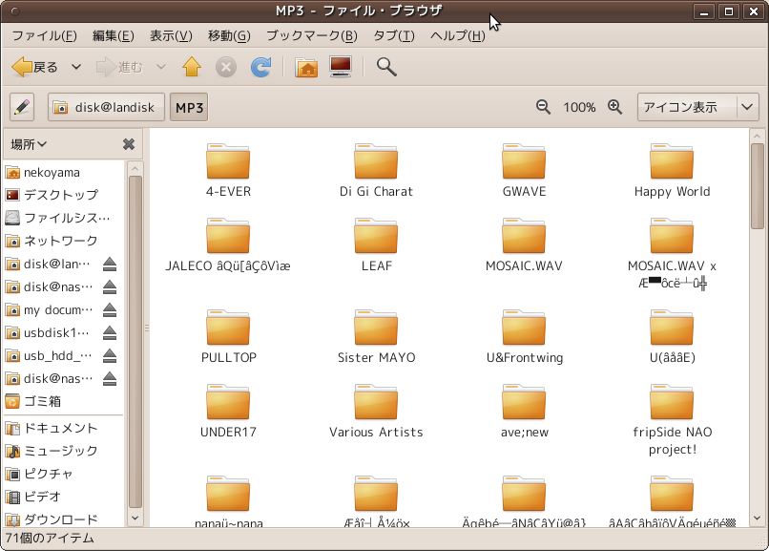Image resolution: width=769 pixels, height=551 pixels.
Task: Zoom out with the minus magnifier
Action: [543, 106]
